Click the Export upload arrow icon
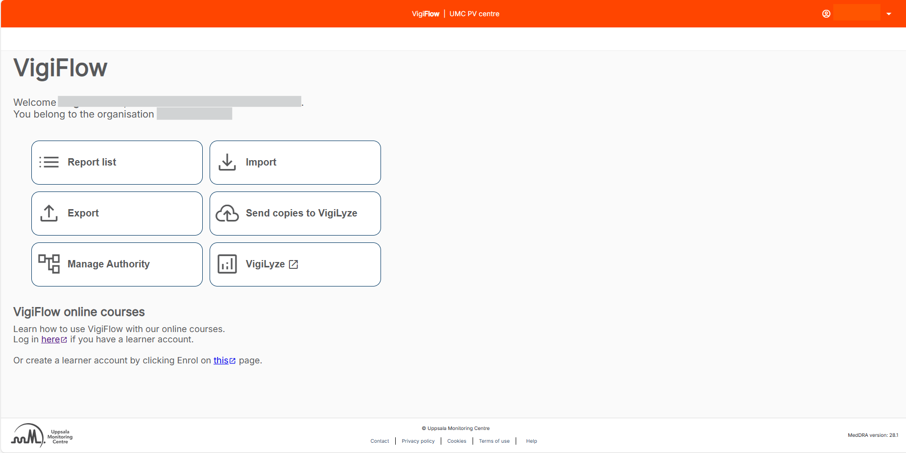Image resolution: width=906 pixels, height=453 pixels. point(49,213)
